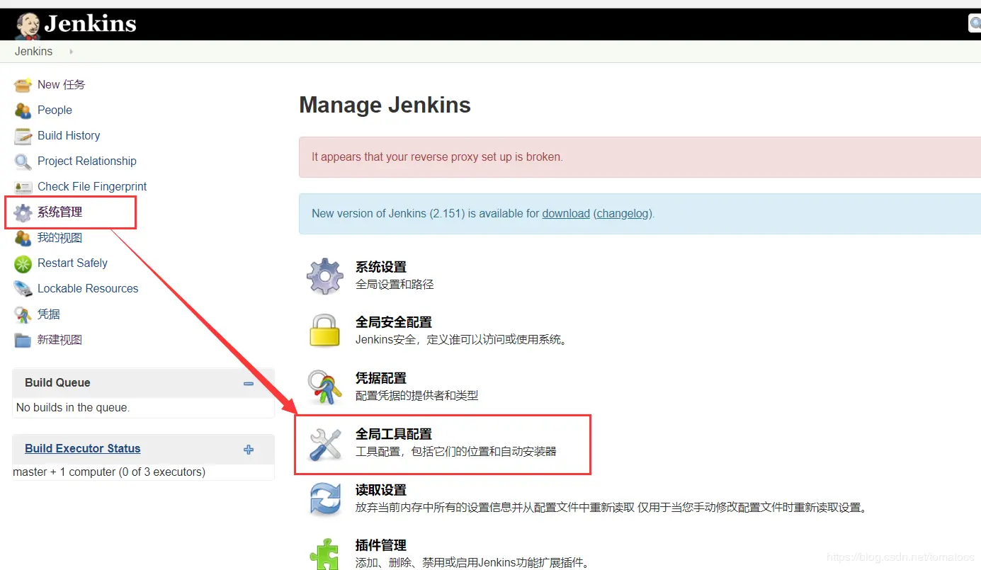Choose Restart Safely link
The height and width of the screenshot is (570, 981).
point(72,263)
